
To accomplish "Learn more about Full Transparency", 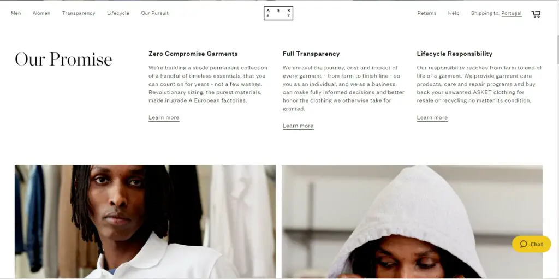I will (298, 126).
